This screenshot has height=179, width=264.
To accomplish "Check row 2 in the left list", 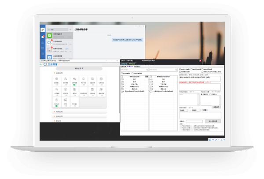I will coord(122,82).
